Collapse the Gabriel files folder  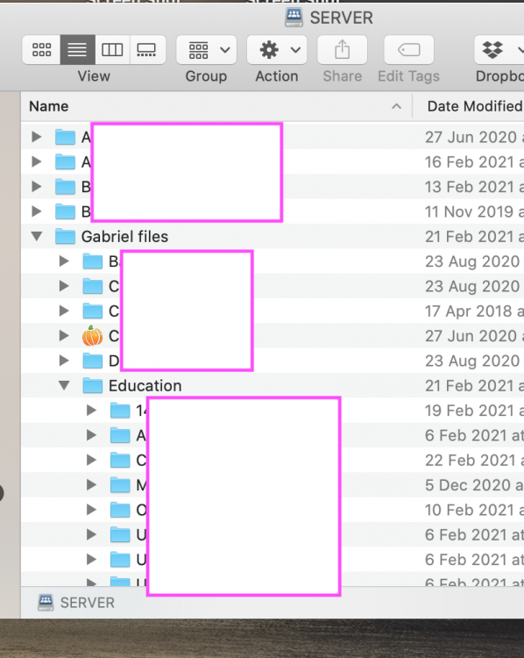[37, 236]
